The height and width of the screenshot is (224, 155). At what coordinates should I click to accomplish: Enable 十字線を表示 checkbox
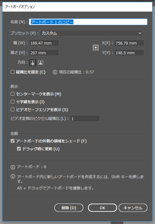13,102
